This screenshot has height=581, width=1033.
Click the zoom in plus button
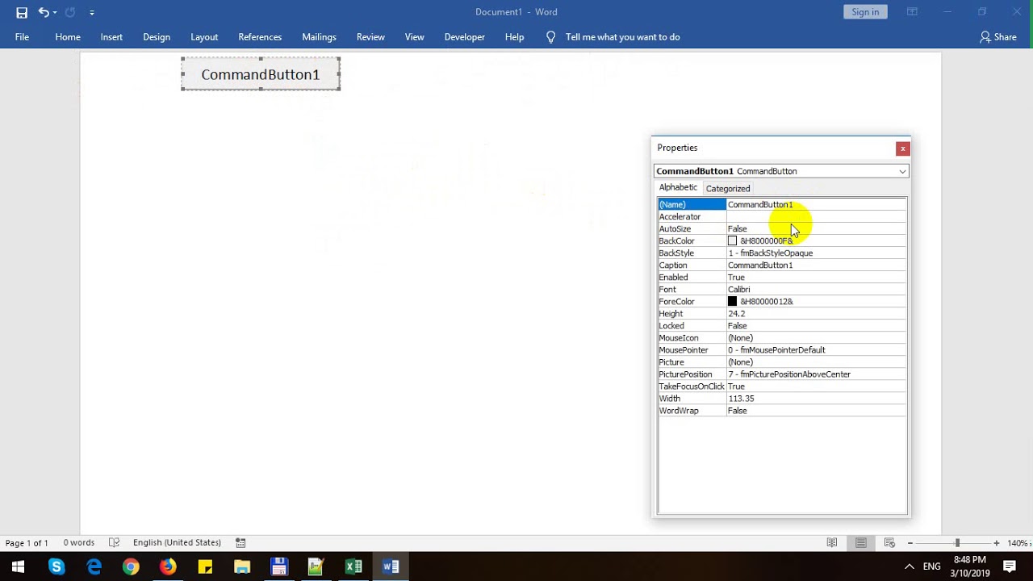pyautogui.click(x=997, y=543)
